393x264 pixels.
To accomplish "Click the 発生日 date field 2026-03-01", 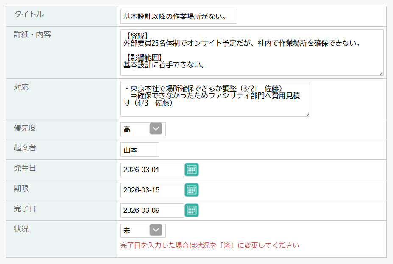I will (x=152, y=170).
